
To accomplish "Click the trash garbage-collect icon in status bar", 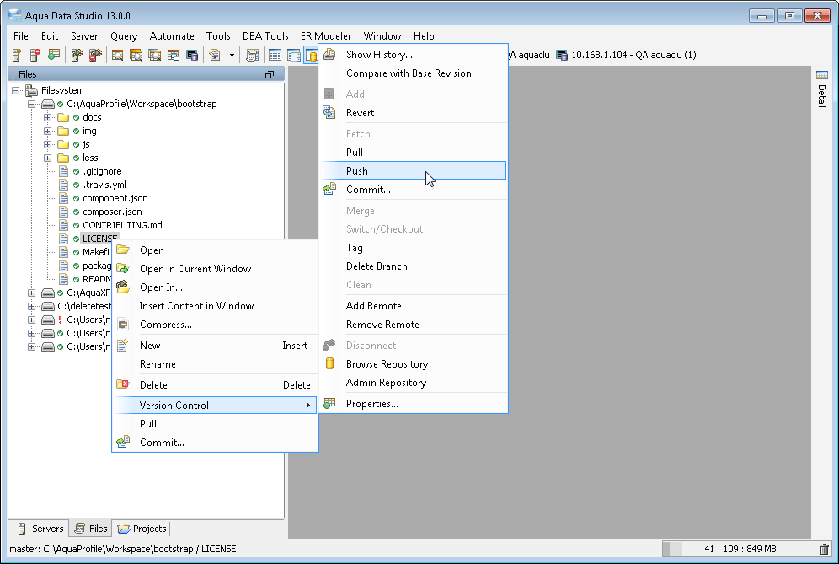I will point(824,549).
